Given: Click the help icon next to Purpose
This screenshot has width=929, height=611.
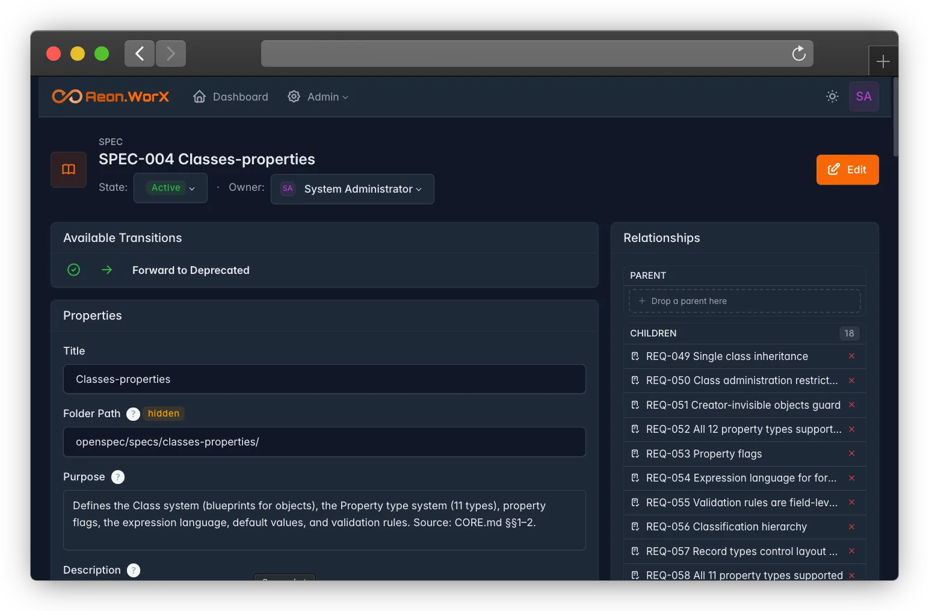Looking at the screenshot, I should click(x=118, y=477).
